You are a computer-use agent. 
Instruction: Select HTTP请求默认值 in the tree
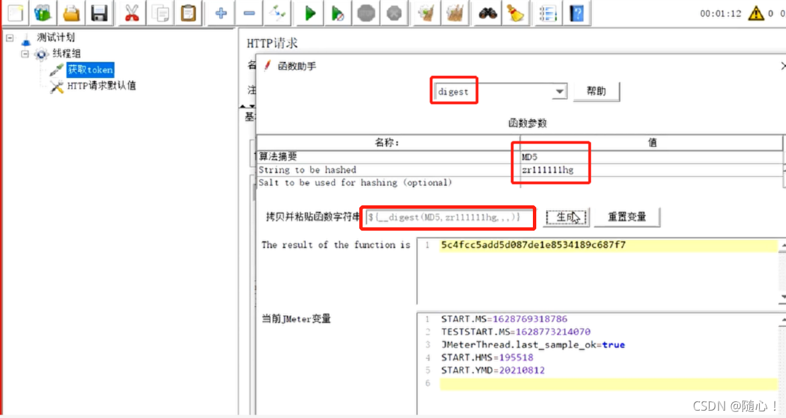[x=102, y=85]
